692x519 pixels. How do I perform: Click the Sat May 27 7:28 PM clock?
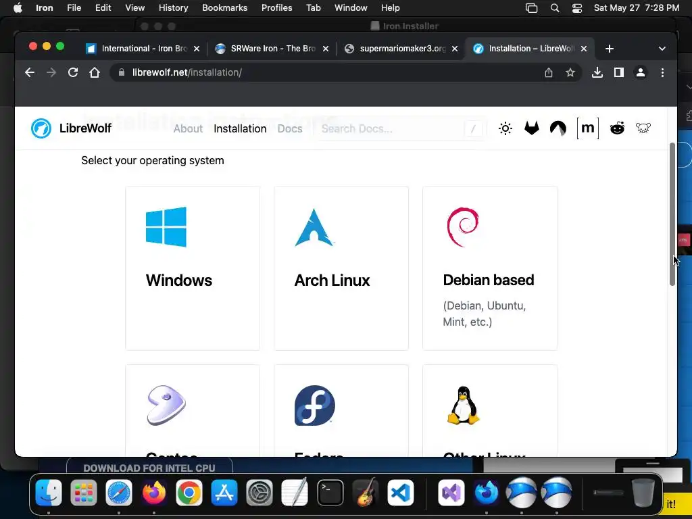click(x=637, y=7)
